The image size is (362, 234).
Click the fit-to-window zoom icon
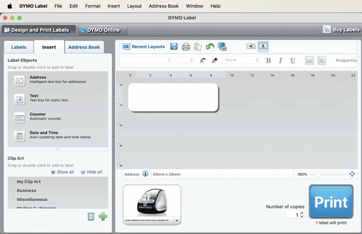pos(352,174)
